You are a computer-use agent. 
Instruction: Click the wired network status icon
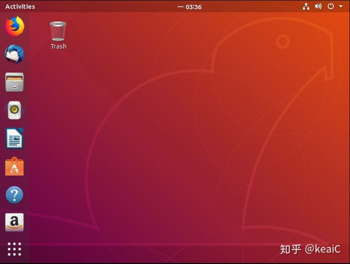306,6
